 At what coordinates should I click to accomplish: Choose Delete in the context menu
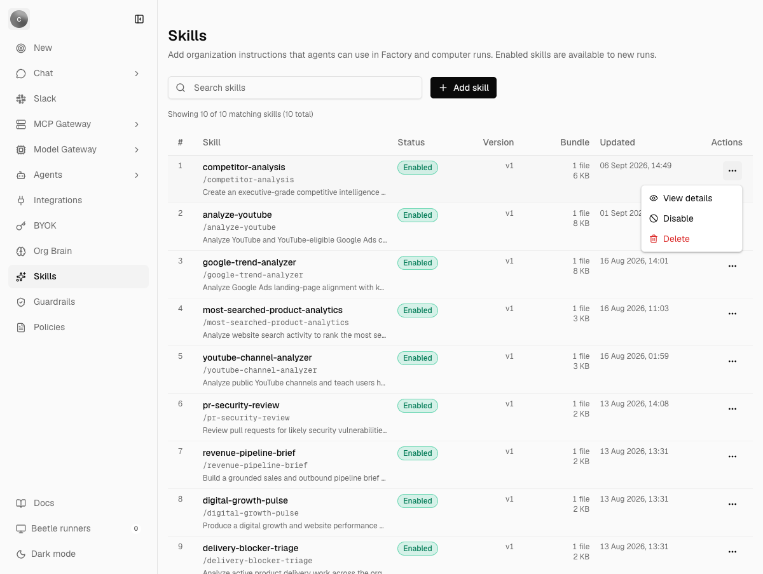pos(692,239)
